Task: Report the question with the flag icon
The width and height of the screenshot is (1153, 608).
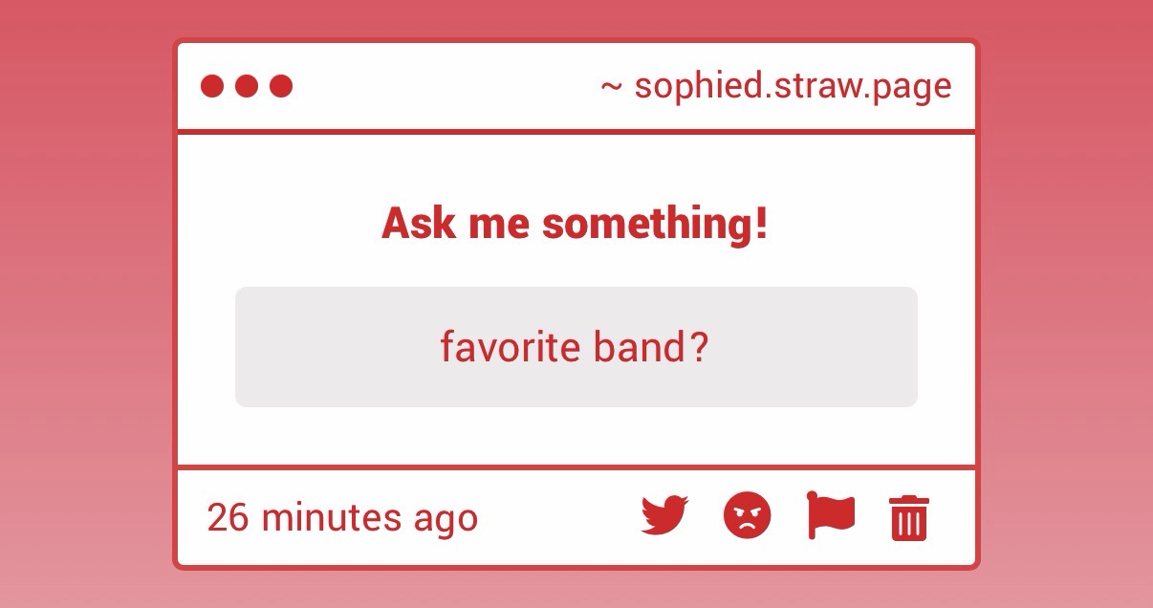Action: pyautogui.click(x=830, y=516)
